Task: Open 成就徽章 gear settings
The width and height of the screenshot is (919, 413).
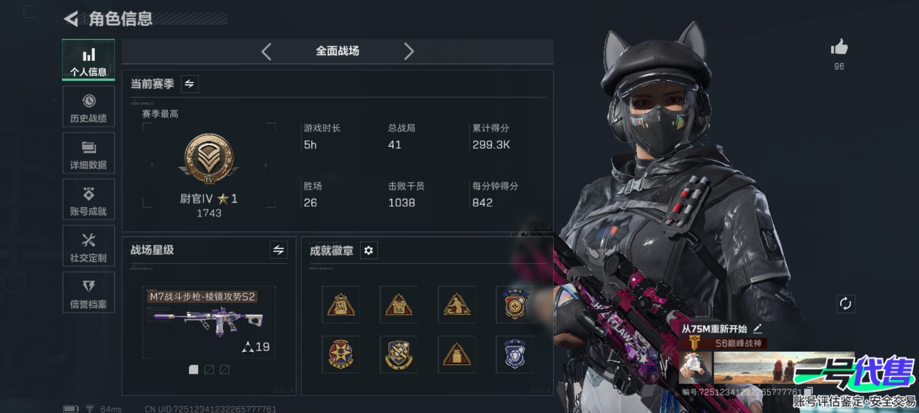Action: (369, 250)
